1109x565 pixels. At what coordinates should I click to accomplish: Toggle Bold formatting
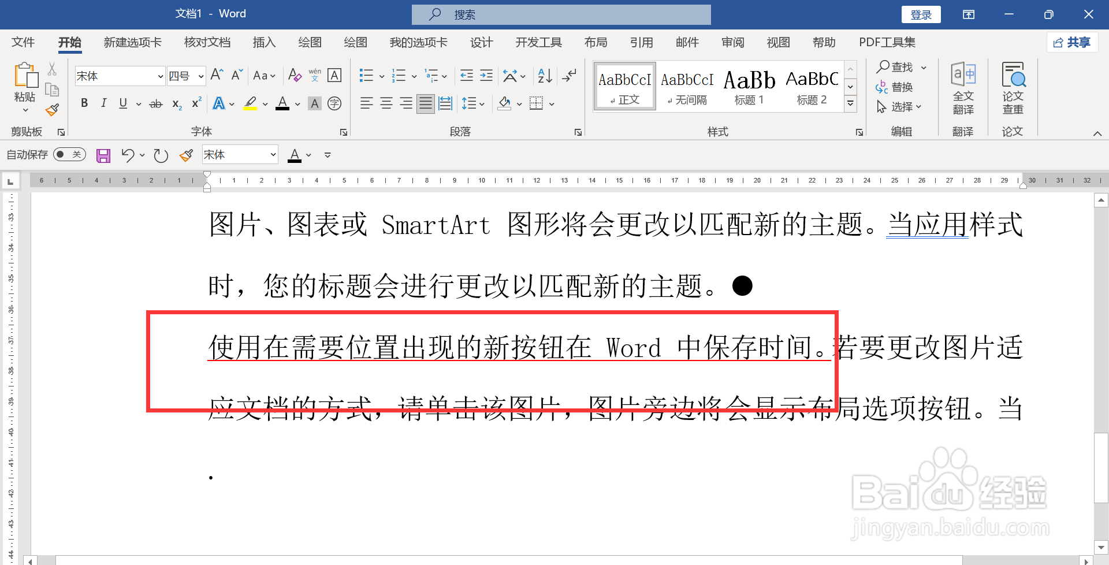(x=84, y=103)
